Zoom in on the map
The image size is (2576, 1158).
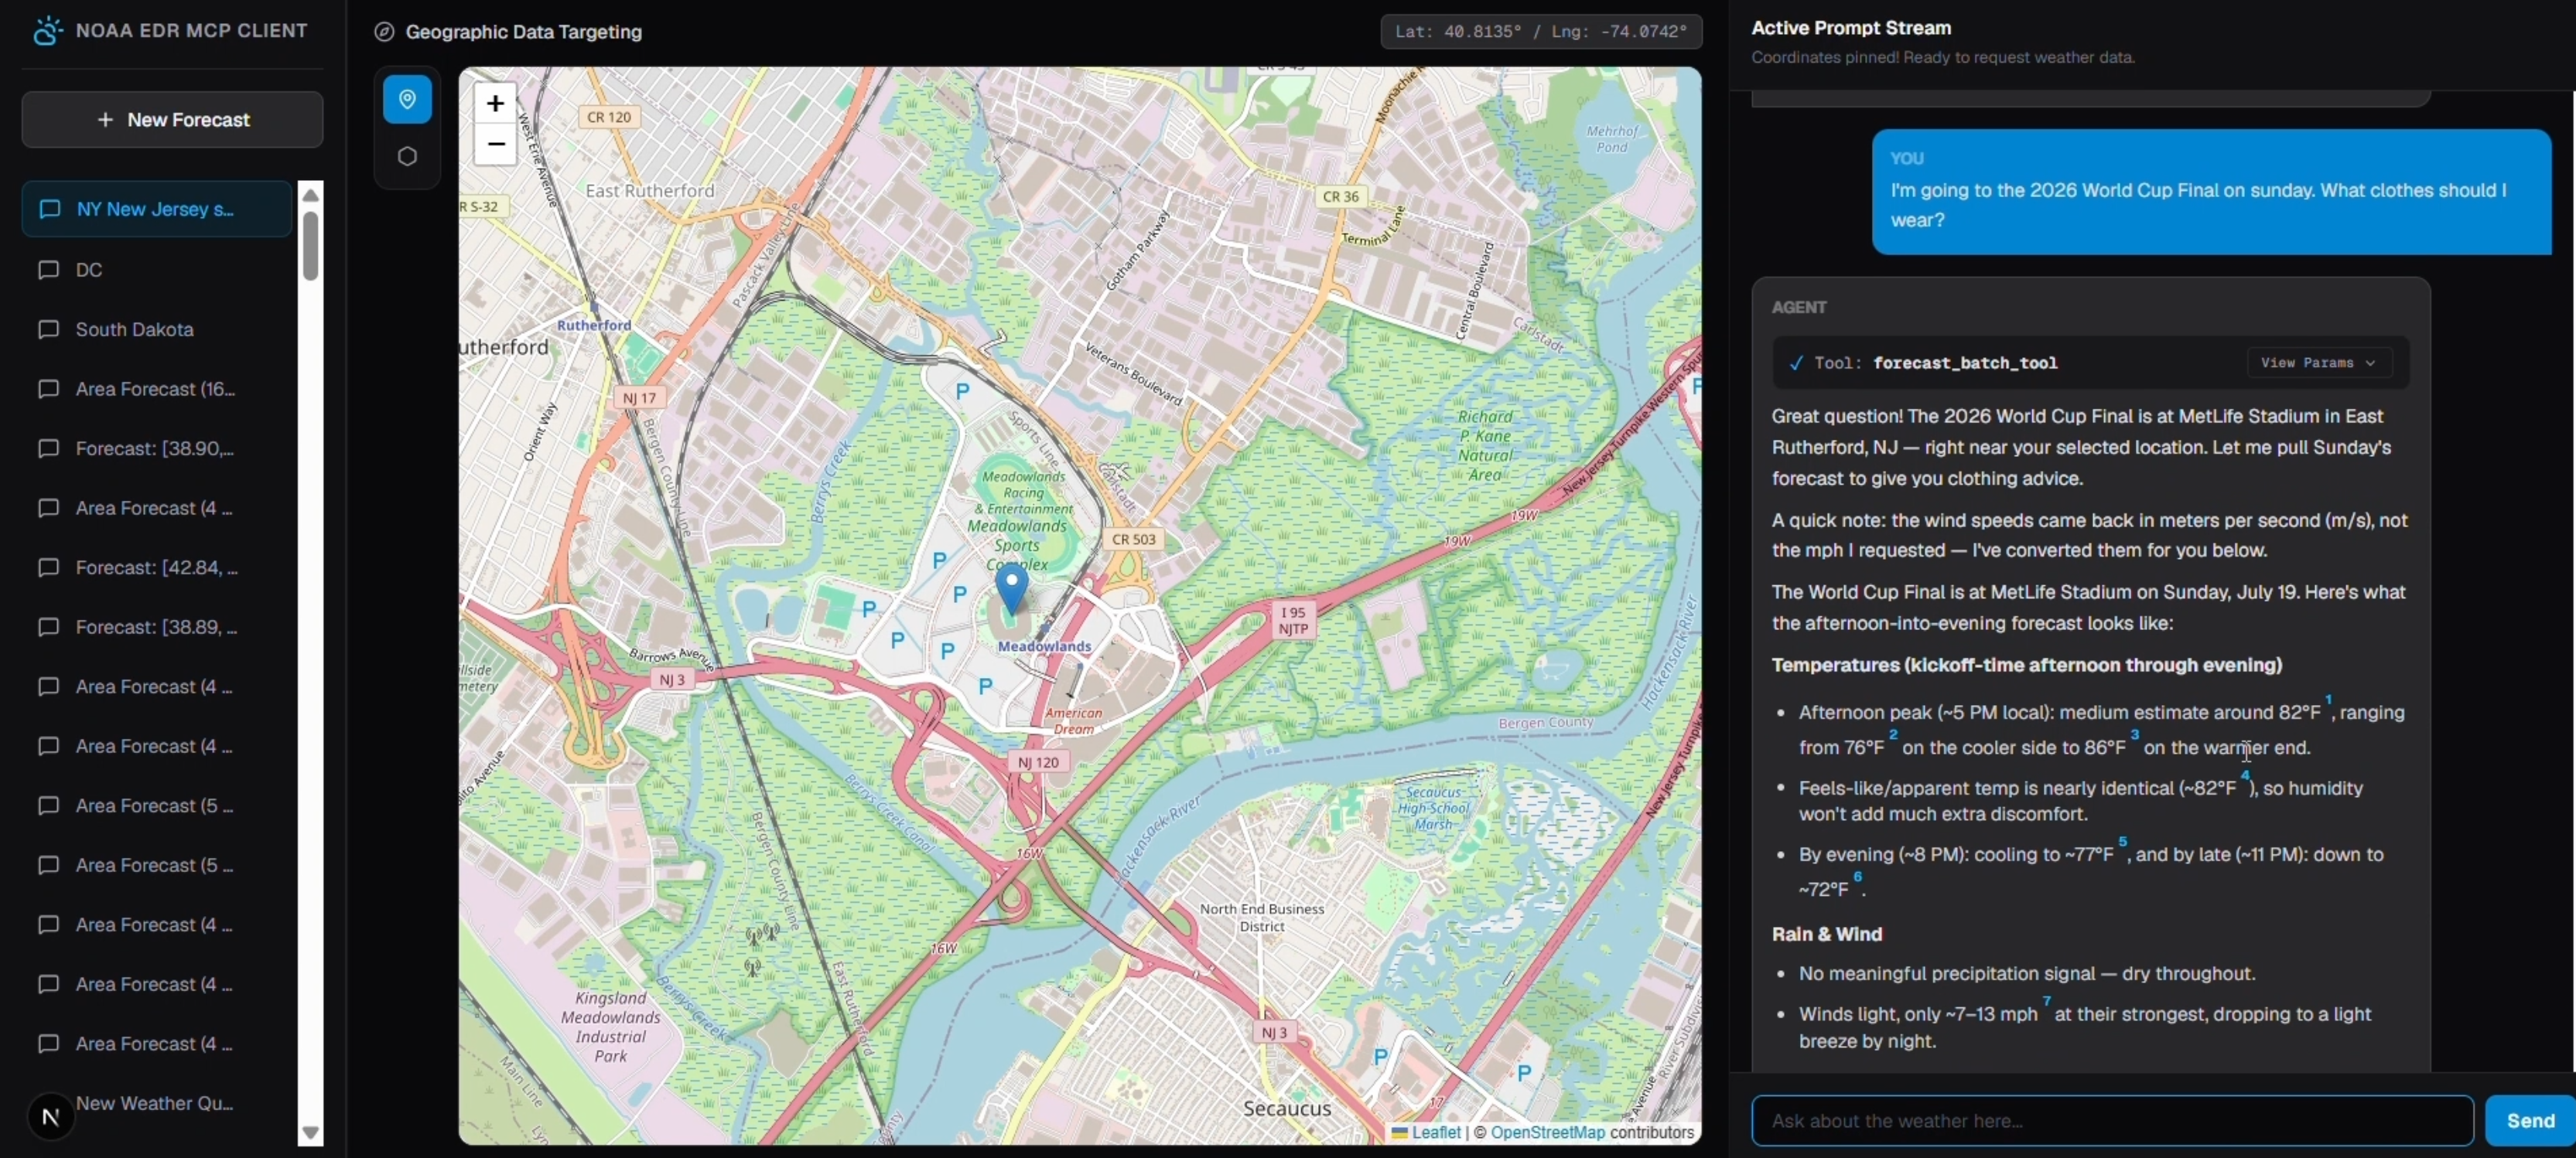coord(495,103)
